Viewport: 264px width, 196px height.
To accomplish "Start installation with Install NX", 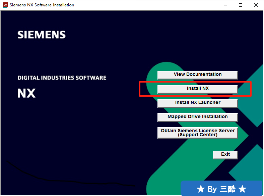I will (197, 89).
